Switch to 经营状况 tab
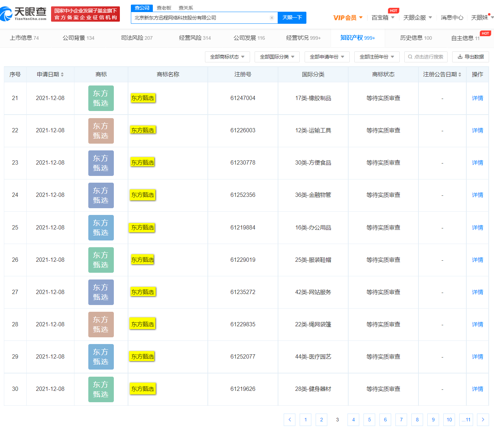 pyautogui.click(x=303, y=38)
